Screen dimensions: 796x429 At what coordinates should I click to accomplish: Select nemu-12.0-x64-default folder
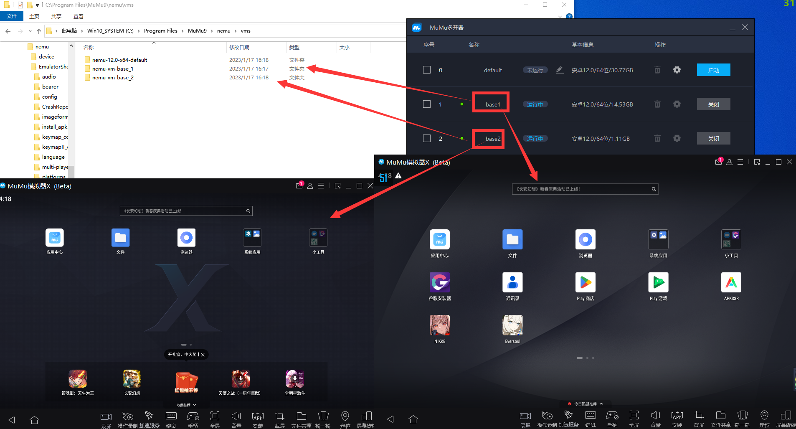[x=119, y=60]
